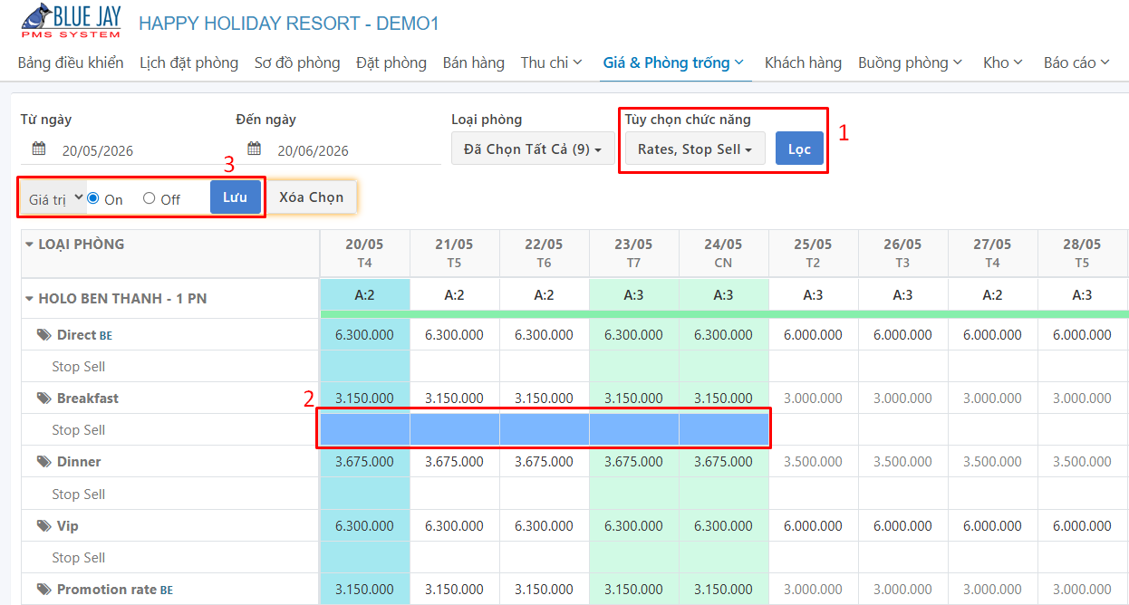Select the On radio button
Screen dimensions: 1129x605
click(x=93, y=198)
